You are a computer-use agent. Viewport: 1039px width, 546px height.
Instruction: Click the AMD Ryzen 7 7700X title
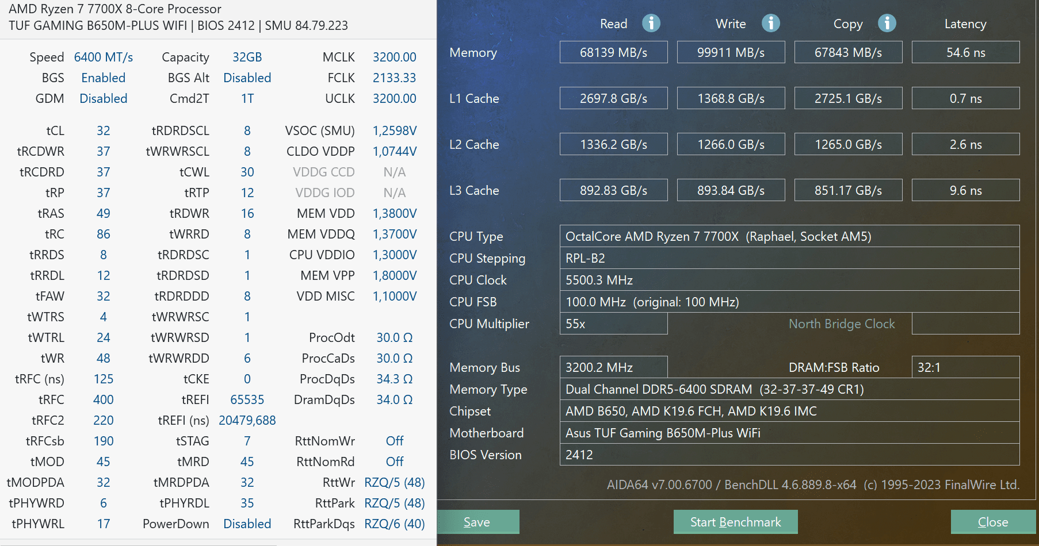coord(115,9)
